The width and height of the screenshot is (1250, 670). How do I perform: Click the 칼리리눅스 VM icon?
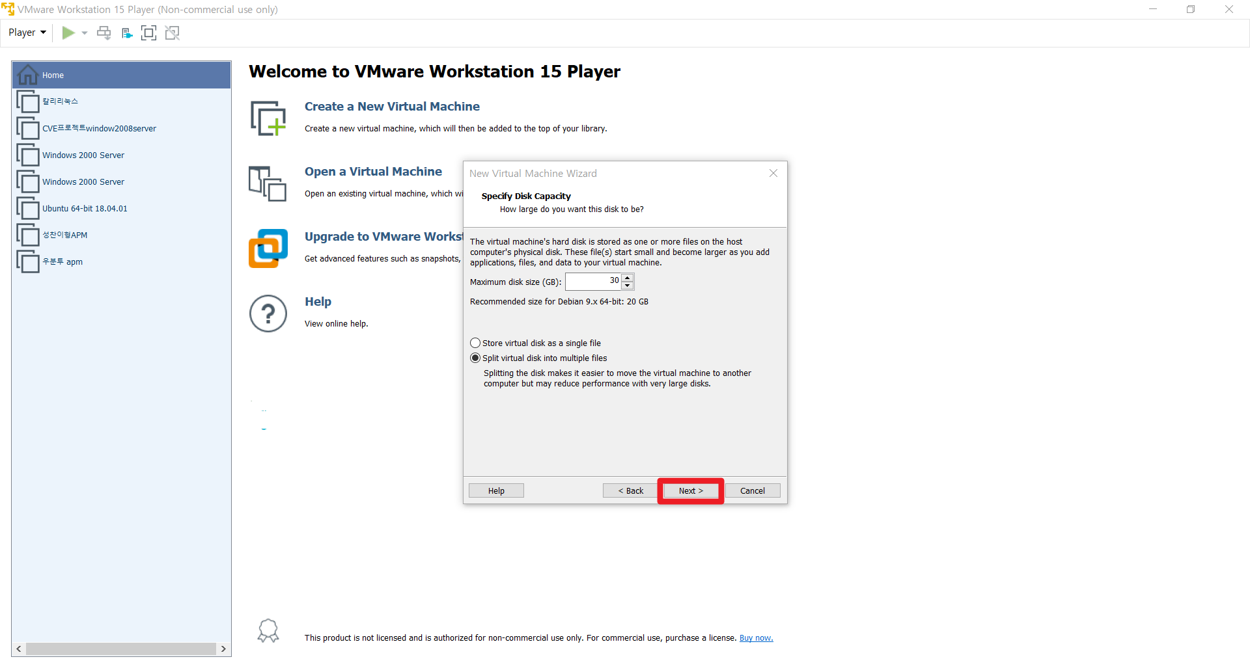28,101
